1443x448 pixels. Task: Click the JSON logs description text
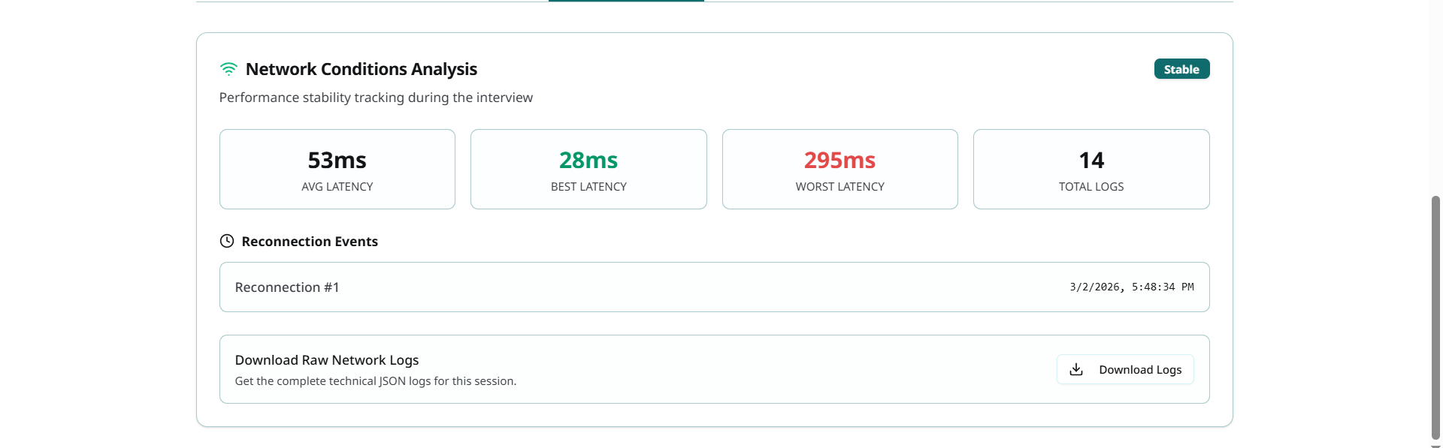coord(376,381)
